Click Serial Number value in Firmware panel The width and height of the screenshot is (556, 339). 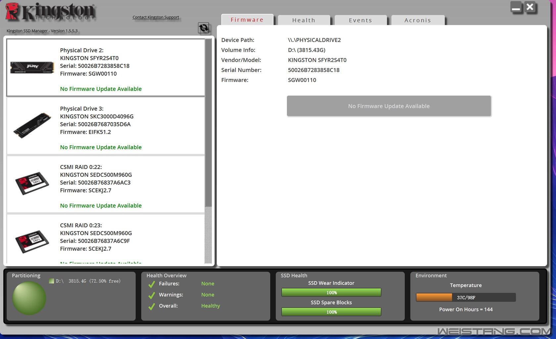(x=314, y=70)
